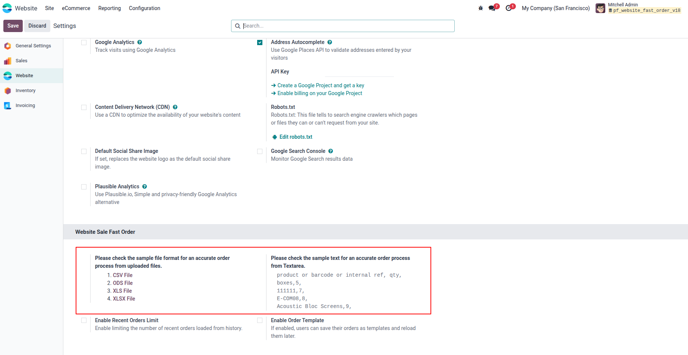Click the Website app logo icon
The image size is (688, 355).
(7, 8)
